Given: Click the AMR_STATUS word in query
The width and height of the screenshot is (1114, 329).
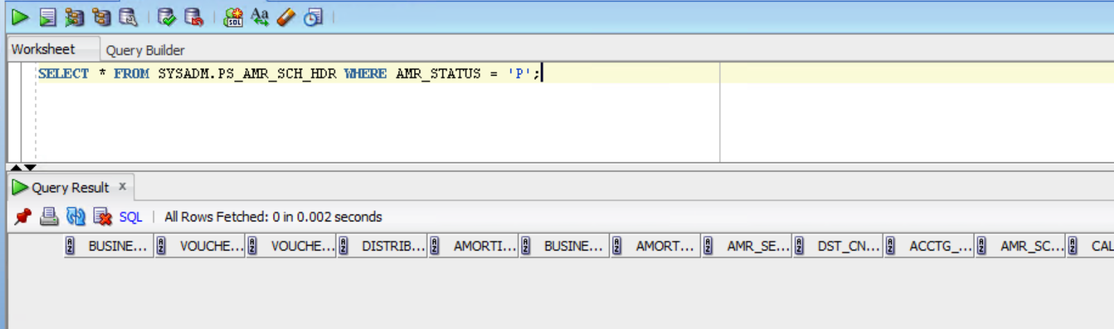Looking at the screenshot, I should click(x=438, y=74).
